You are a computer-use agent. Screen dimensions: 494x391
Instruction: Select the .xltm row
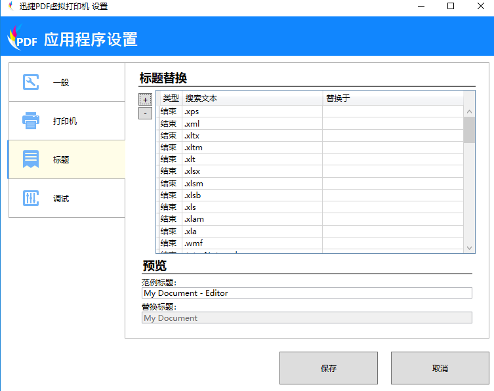(x=311, y=148)
